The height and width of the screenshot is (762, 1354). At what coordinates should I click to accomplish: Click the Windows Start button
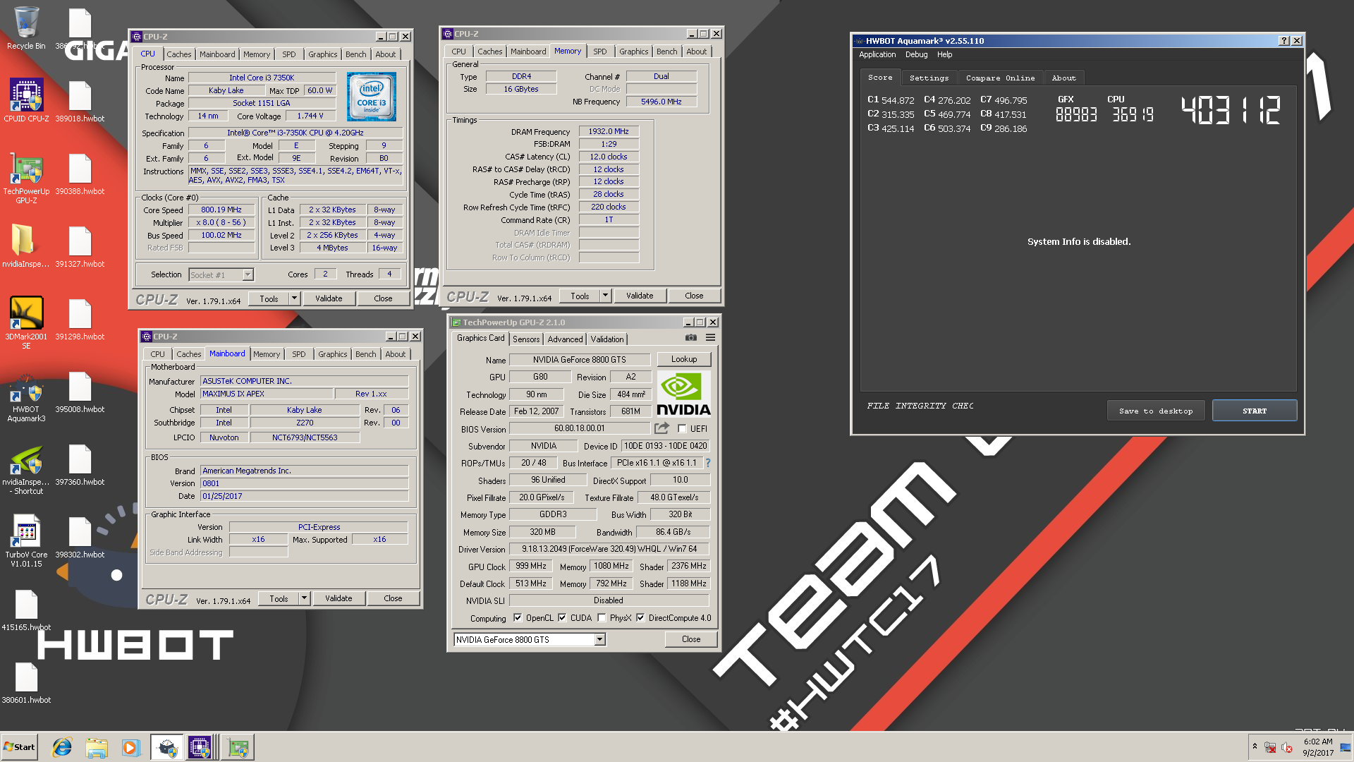click(19, 747)
